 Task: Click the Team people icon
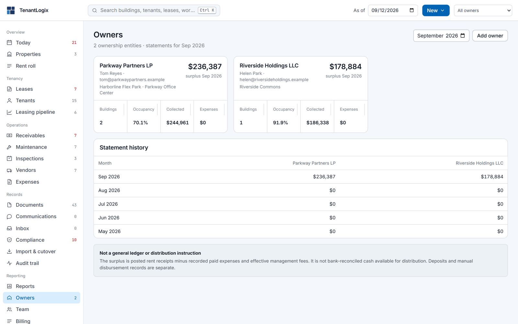[x=9, y=309]
